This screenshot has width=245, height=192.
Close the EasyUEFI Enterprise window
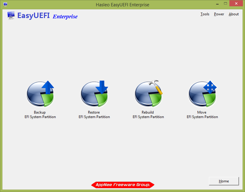(236, 3)
